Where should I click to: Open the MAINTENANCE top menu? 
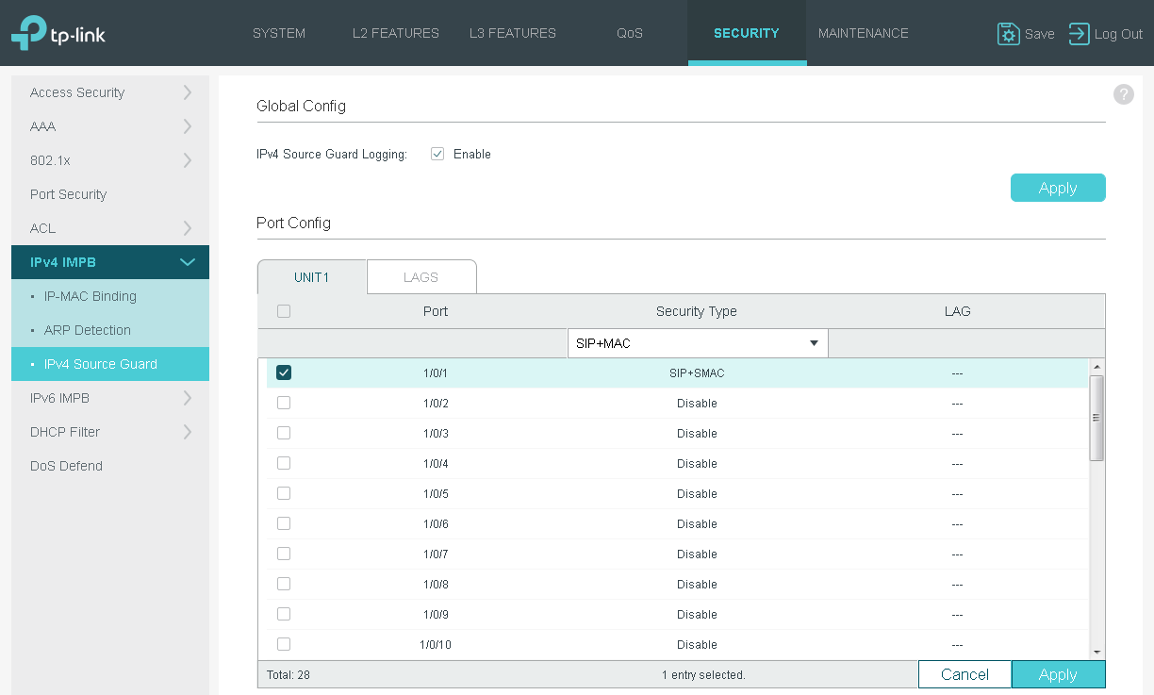(864, 33)
